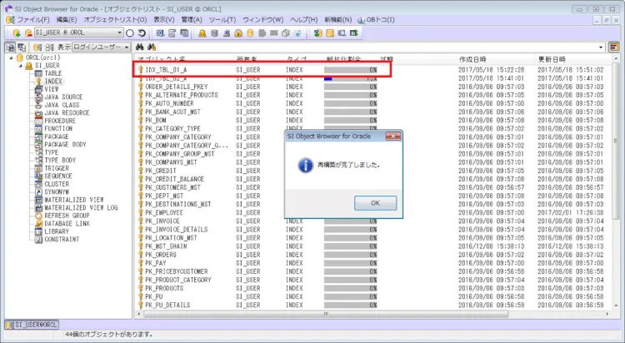Click the connect database icon with green plus
625x343 pixels.
click(x=17, y=33)
